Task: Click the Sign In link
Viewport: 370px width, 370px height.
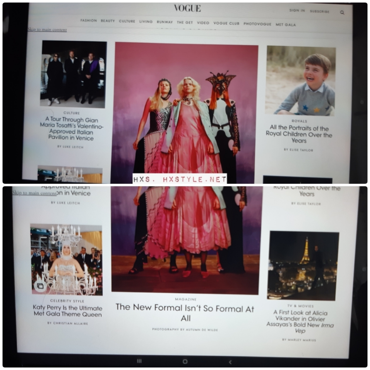Action: [297, 10]
